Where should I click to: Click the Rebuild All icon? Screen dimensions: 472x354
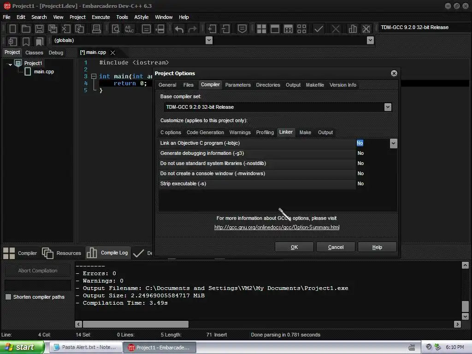(301, 29)
